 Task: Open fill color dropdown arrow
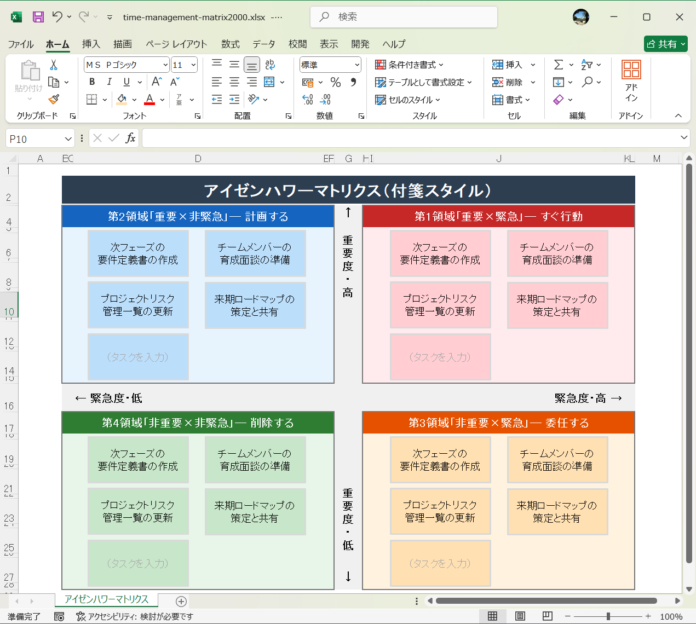pos(134,100)
